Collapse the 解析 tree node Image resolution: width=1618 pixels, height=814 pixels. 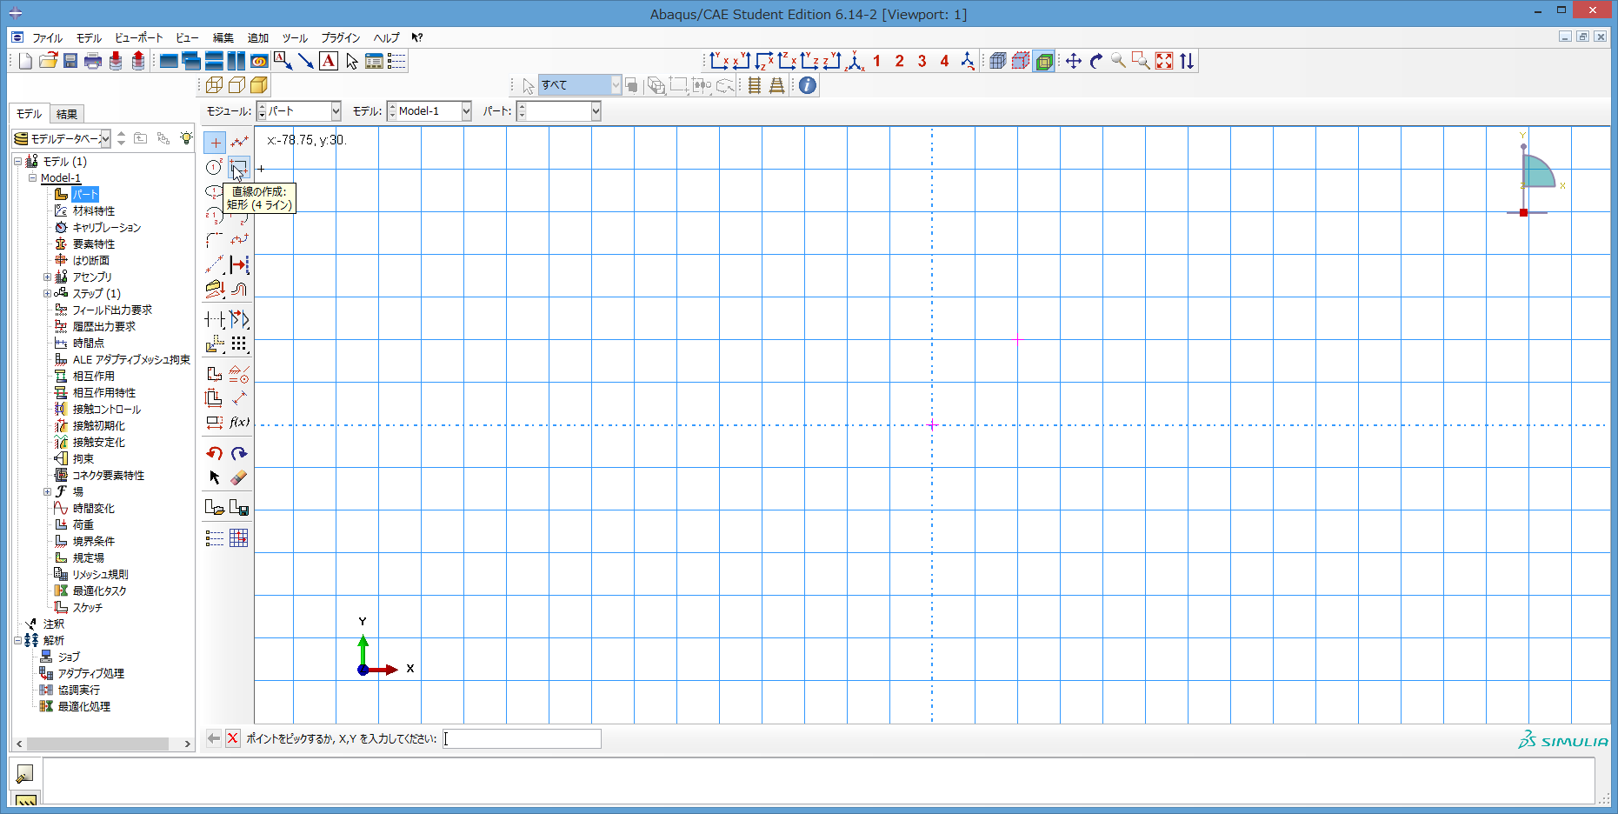pyautogui.click(x=17, y=641)
